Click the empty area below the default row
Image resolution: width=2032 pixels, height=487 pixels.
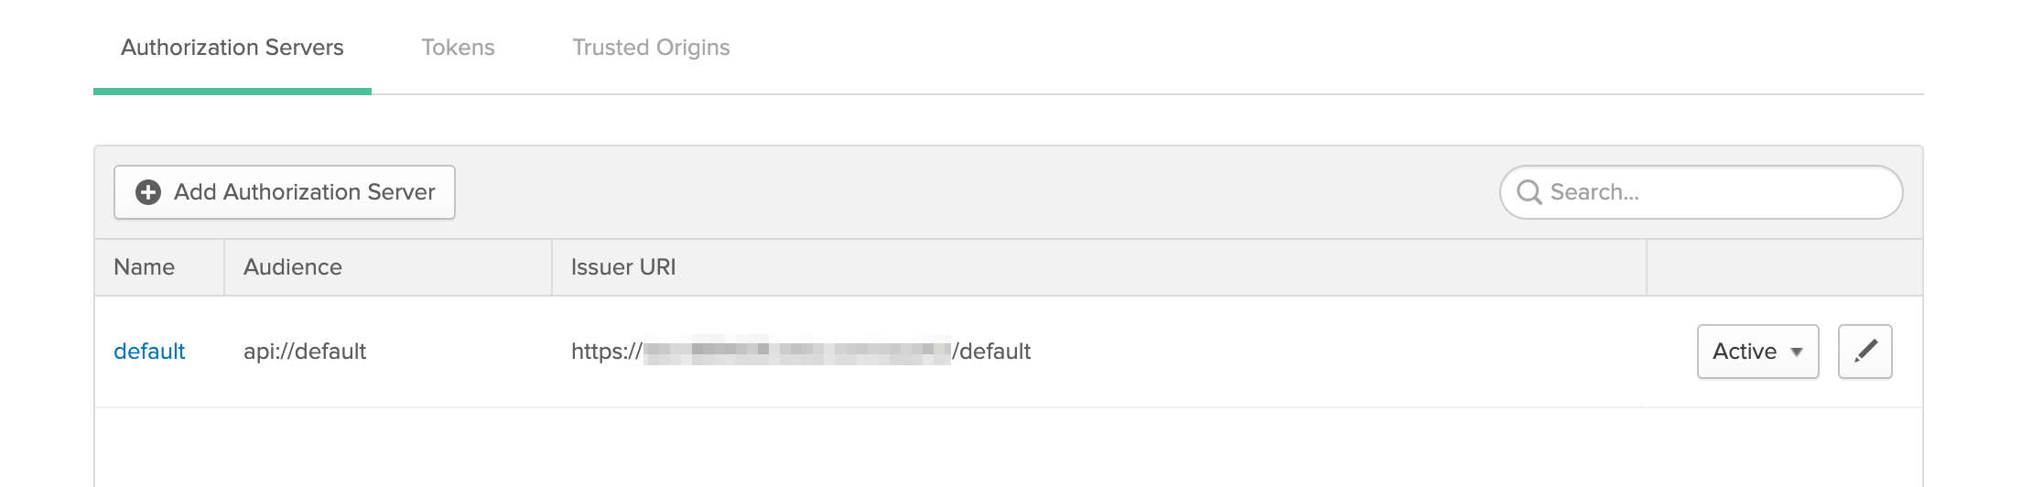pyautogui.click(x=1007, y=447)
